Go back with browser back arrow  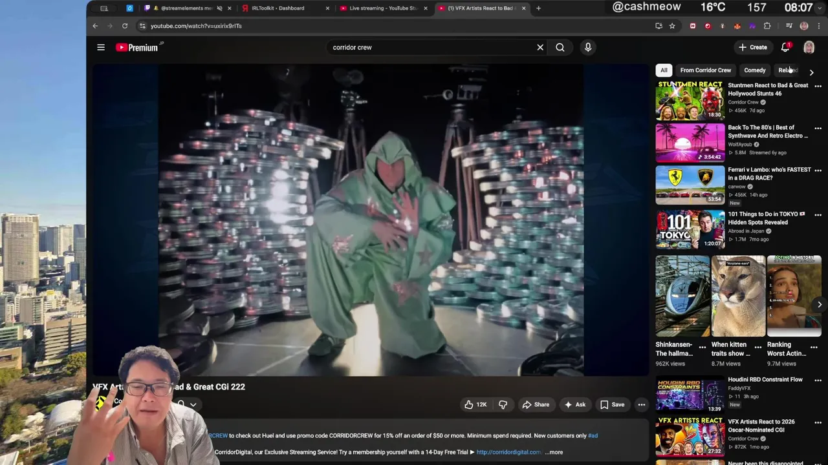(x=95, y=26)
